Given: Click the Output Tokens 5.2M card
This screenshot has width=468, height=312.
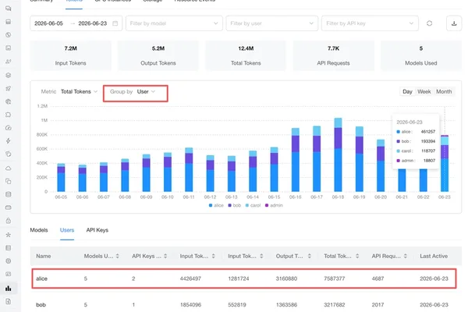Looking at the screenshot, I should point(158,55).
